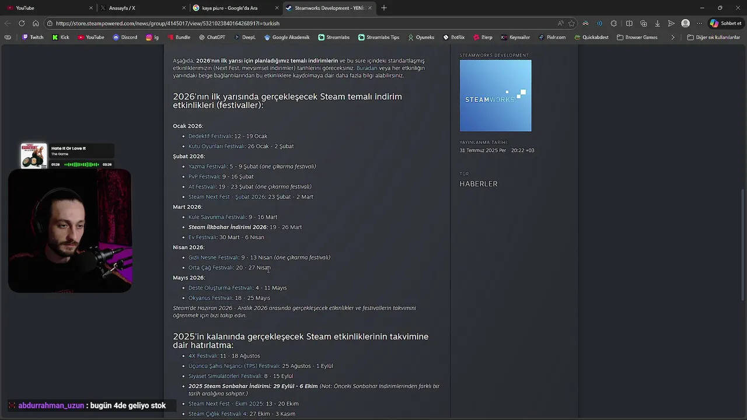Screen dimensions: 747x420
Task: Open the 4X Festivali link
Action: tap(203, 356)
